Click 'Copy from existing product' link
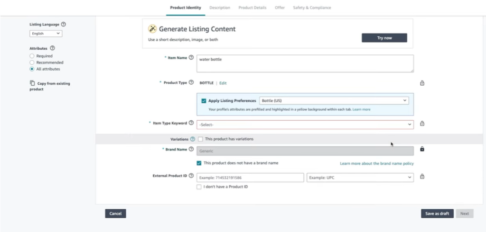Viewport: 486px width, 232px height. coord(50,86)
